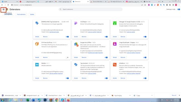This screenshot has height=102, width=181.
Task: Click the Tag Assistant extension icon in third row
Action: [76, 65]
